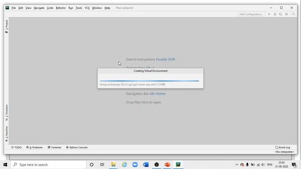Click the Creating Virtual Environment progress bar
The image size is (301, 169).
(x=150, y=81)
